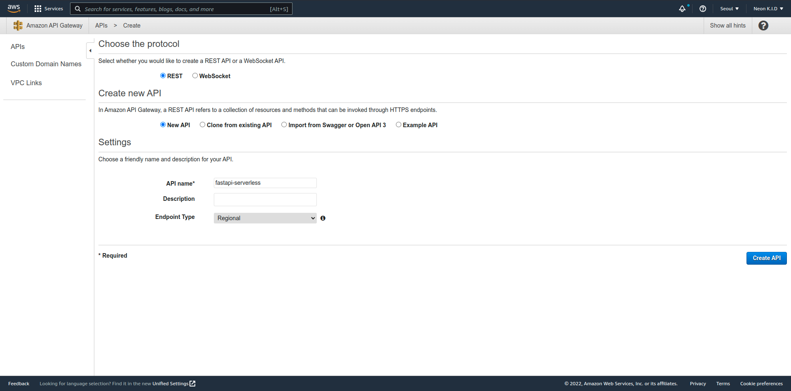The image size is (791, 391).
Task: Open the Seoul region dropdown
Action: point(729,9)
